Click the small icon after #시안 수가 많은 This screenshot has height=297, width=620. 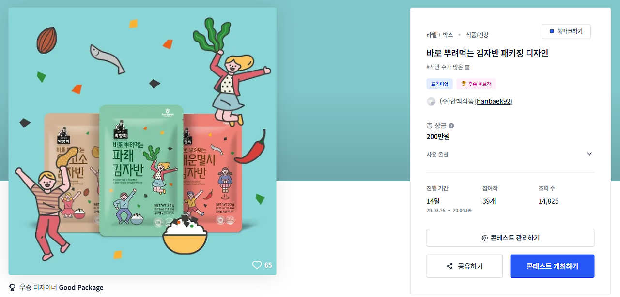(x=467, y=67)
